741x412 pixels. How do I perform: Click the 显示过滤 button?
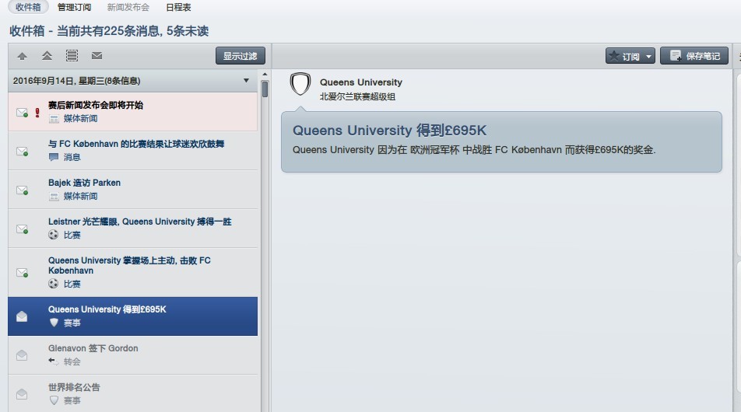[240, 56]
